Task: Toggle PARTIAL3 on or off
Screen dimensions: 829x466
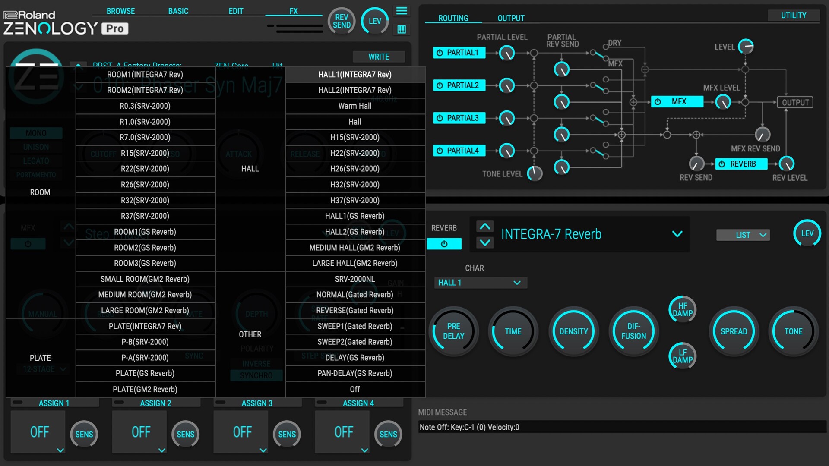Action: pos(459,118)
